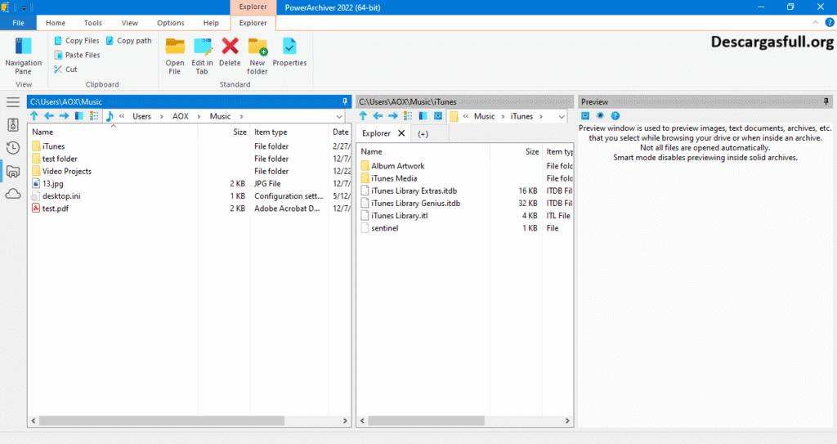Toggle pin on the C:\Users\AOX\Music pane

pyautogui.click(x=345, y=102)
